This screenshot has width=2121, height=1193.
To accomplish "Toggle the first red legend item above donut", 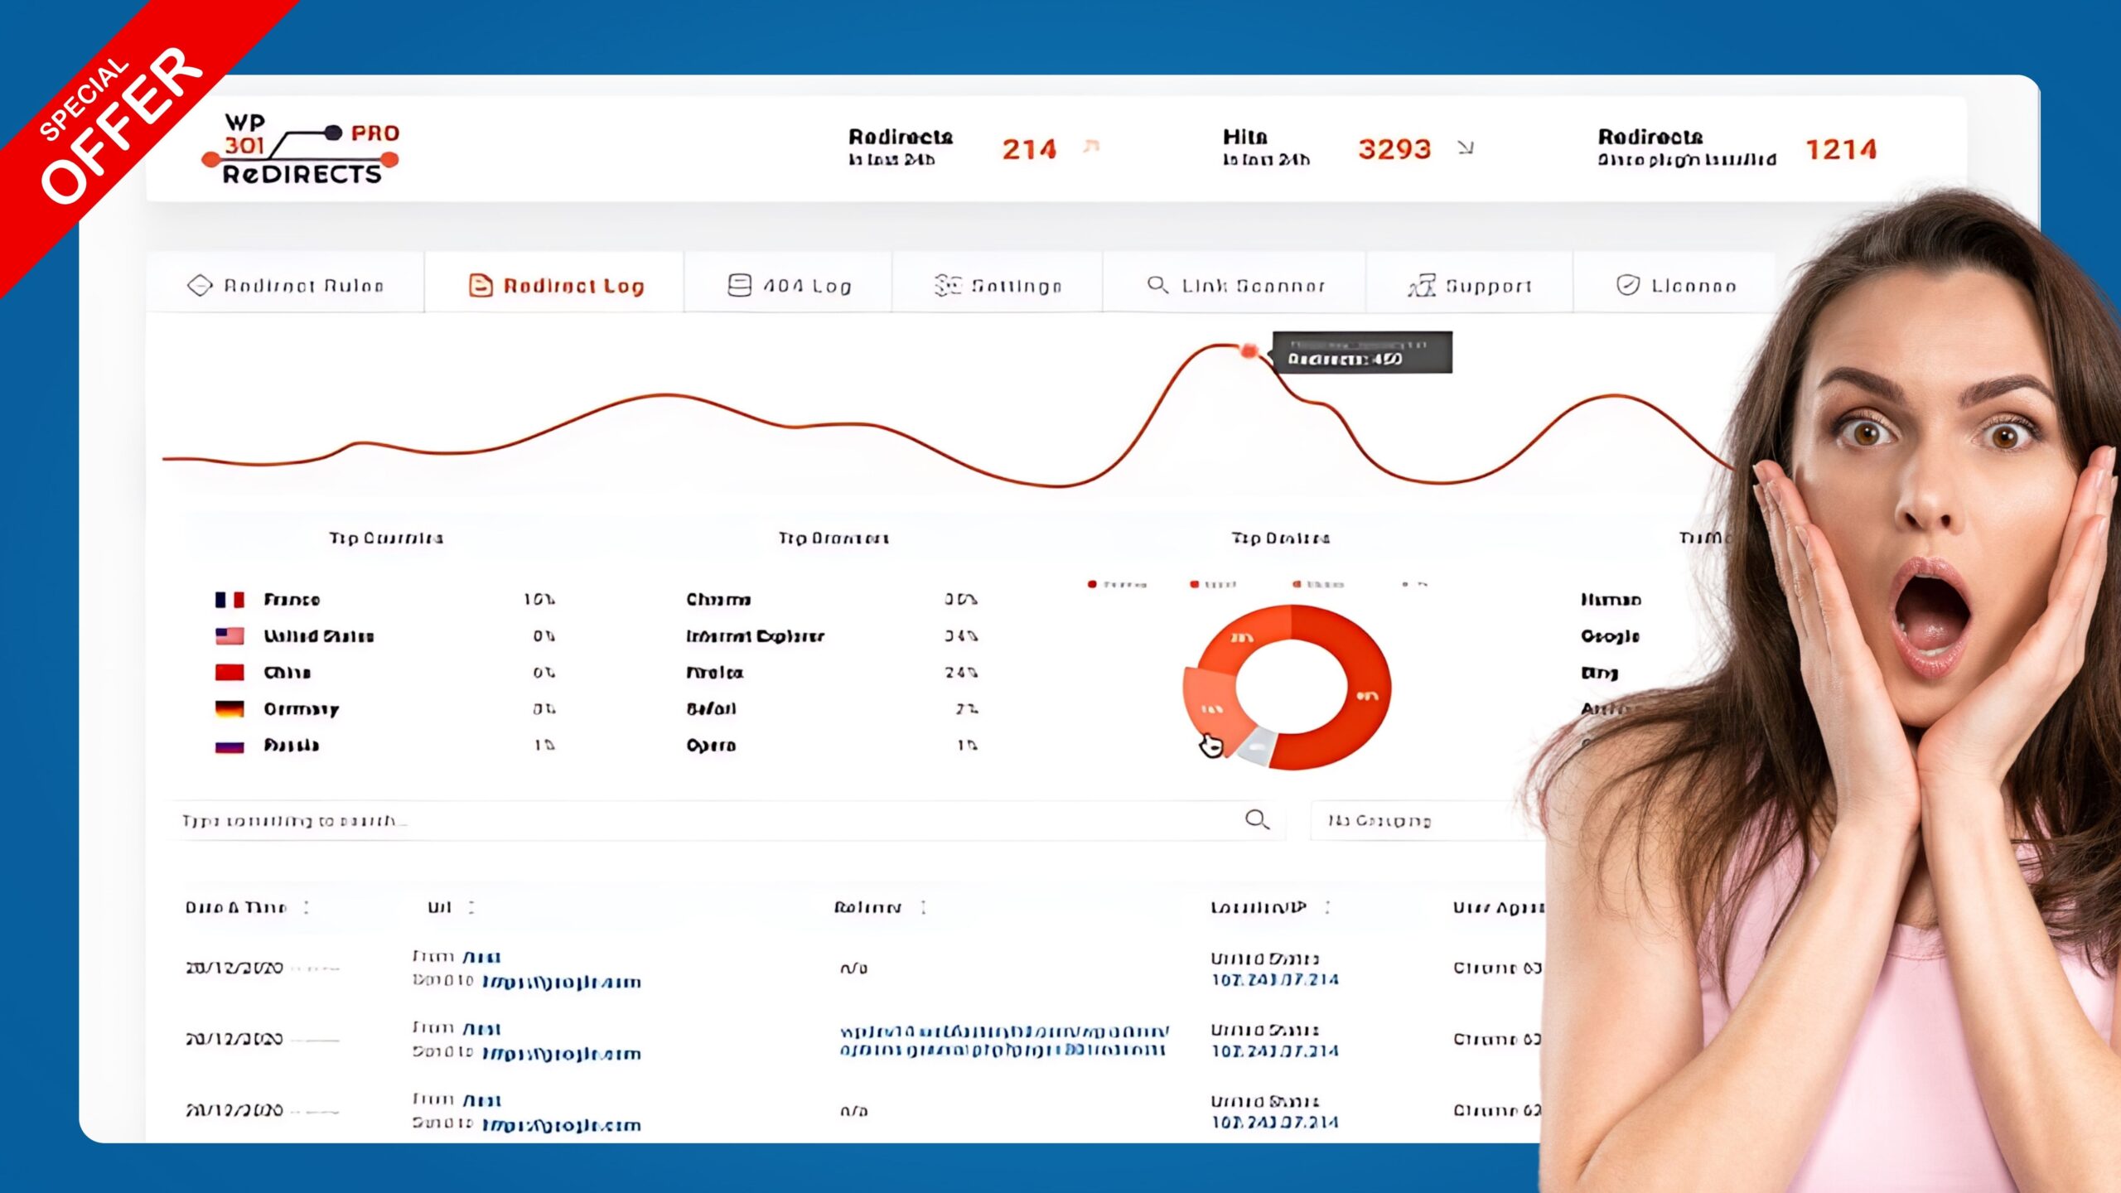I will click(1116, 584).
